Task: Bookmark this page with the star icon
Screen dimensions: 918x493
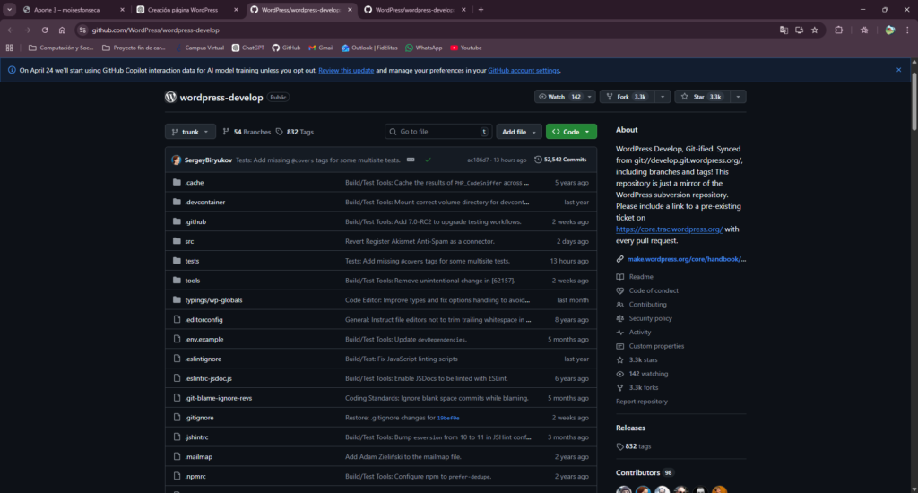Action: (x=814, y=30)
